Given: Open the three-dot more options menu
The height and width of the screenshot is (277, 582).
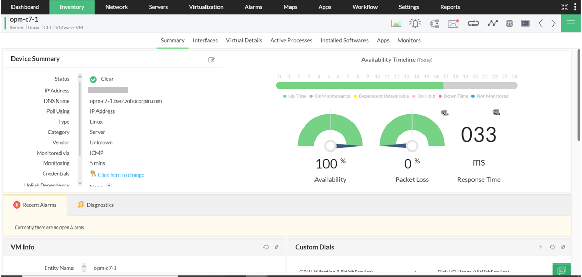Looking at the screenshot, I should point(575,7).
